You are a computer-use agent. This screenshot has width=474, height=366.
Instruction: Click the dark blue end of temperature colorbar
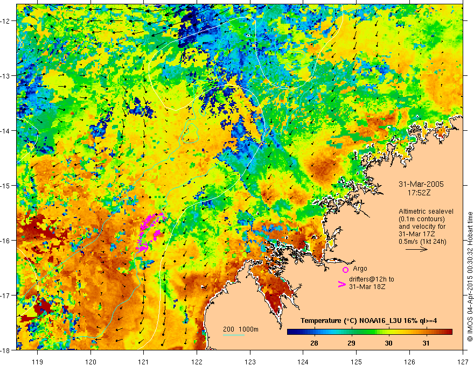(x=291, y=332)
